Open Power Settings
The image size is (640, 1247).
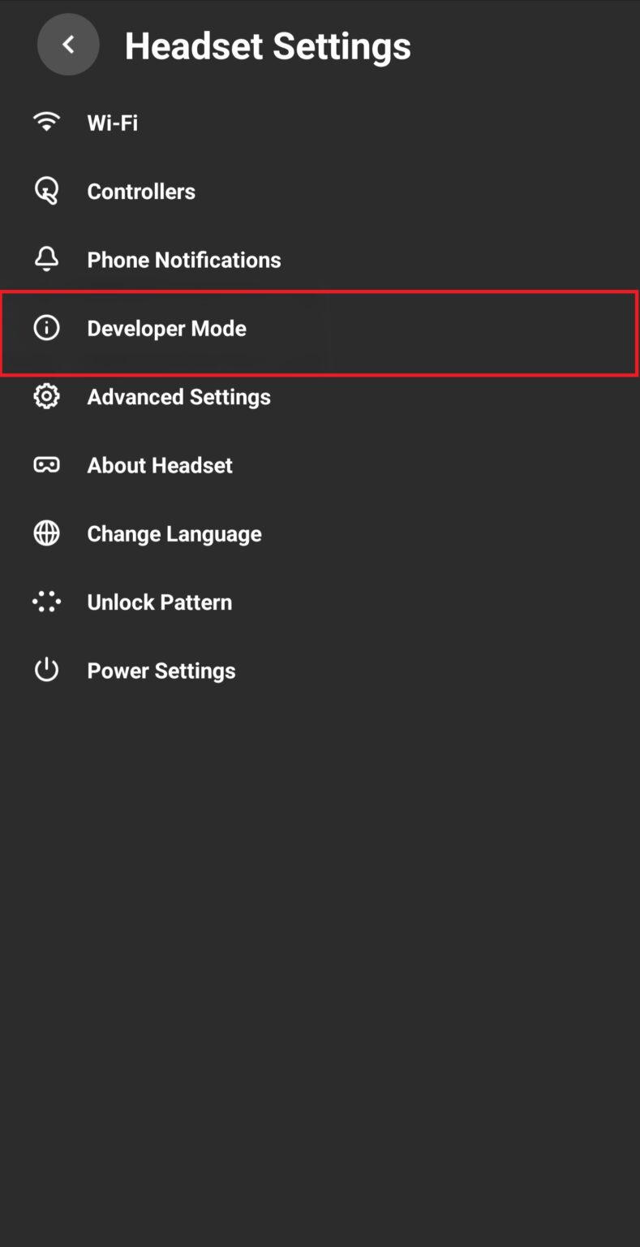point(161,670)
